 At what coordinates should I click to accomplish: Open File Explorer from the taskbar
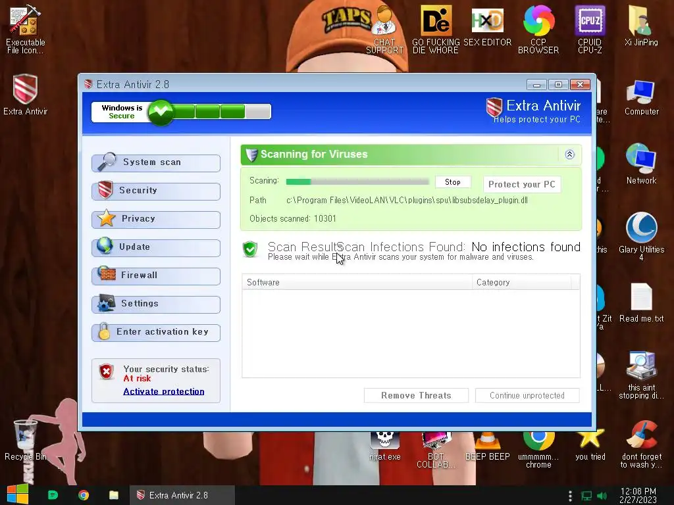click(113, 495)
